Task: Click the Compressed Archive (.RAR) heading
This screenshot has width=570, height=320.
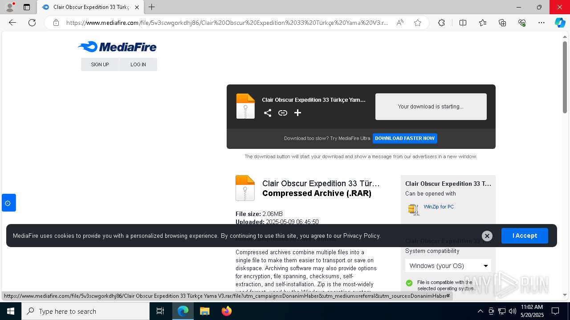Action: coord(317,193)
